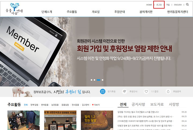Click the 정기후원 text link

[112, 91]
